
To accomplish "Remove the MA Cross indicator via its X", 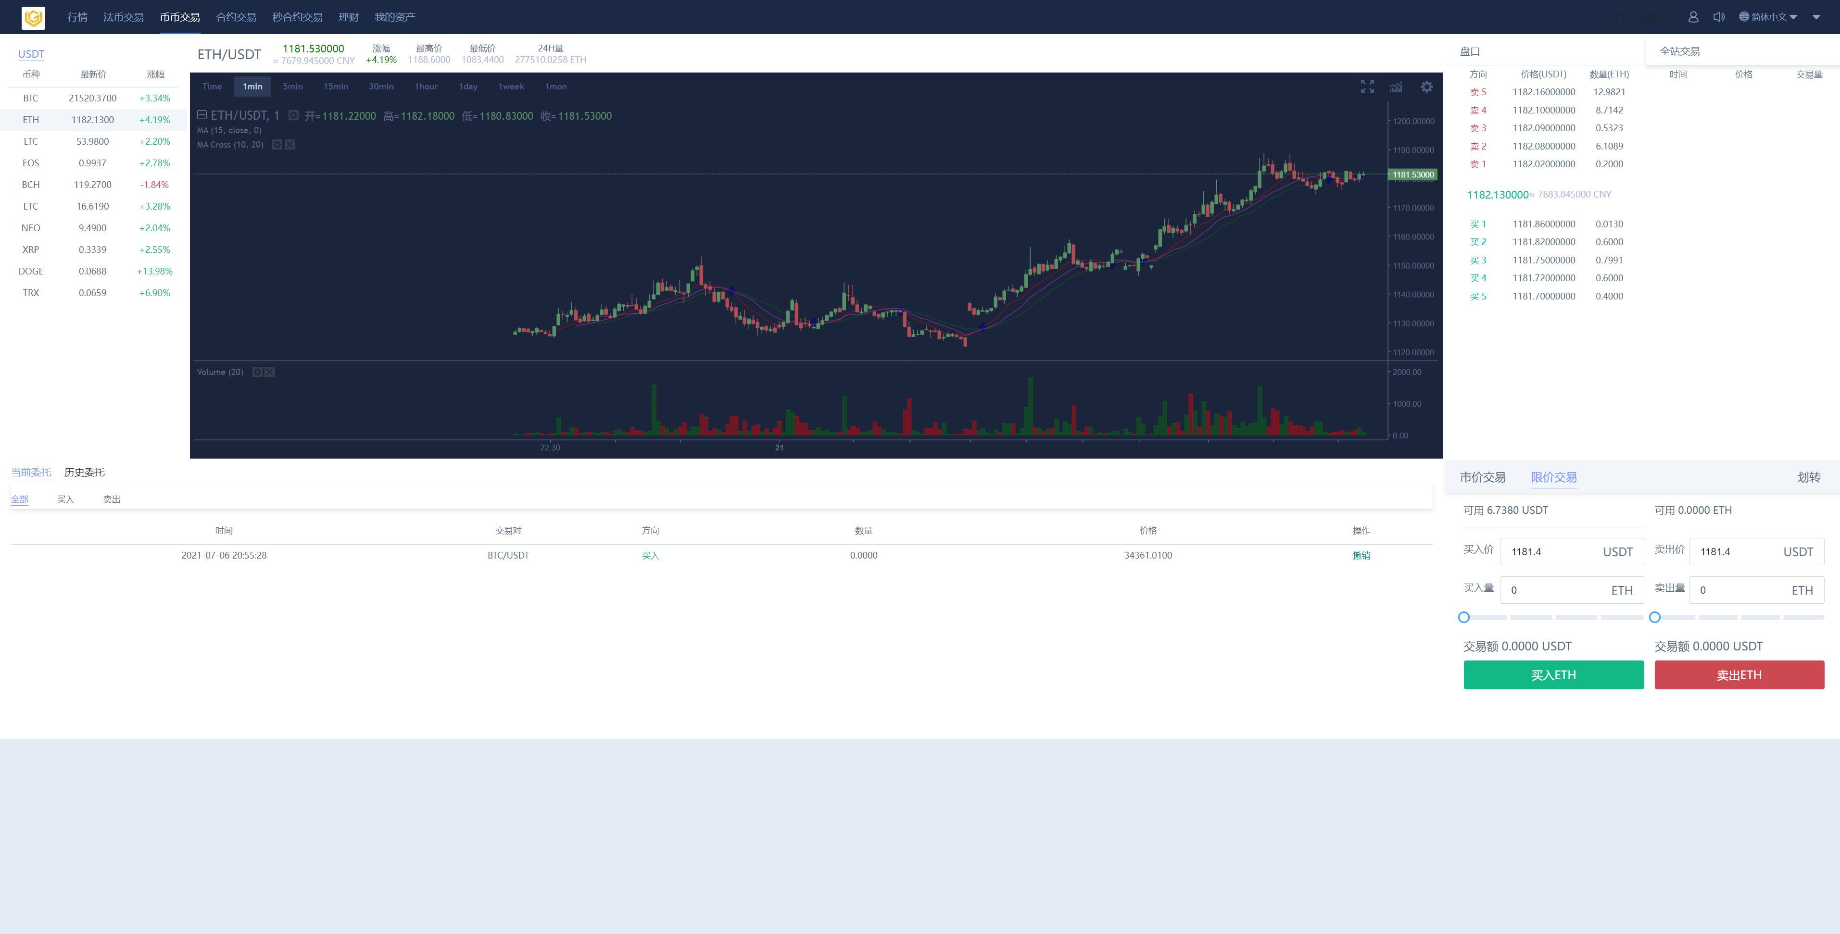I will (290, 144).
